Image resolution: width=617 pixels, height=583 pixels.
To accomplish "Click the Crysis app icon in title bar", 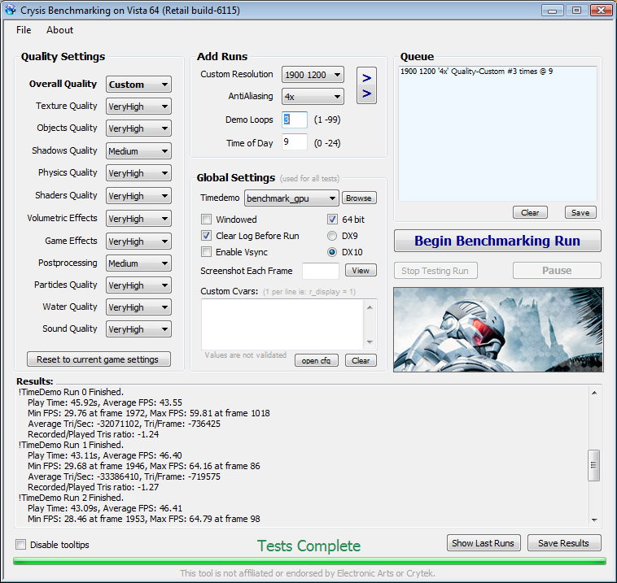I will click(11, 10).
